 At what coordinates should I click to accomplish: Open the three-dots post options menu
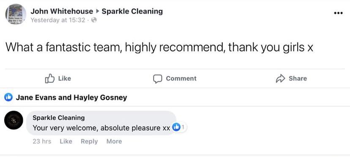click(x=338, y=13)
